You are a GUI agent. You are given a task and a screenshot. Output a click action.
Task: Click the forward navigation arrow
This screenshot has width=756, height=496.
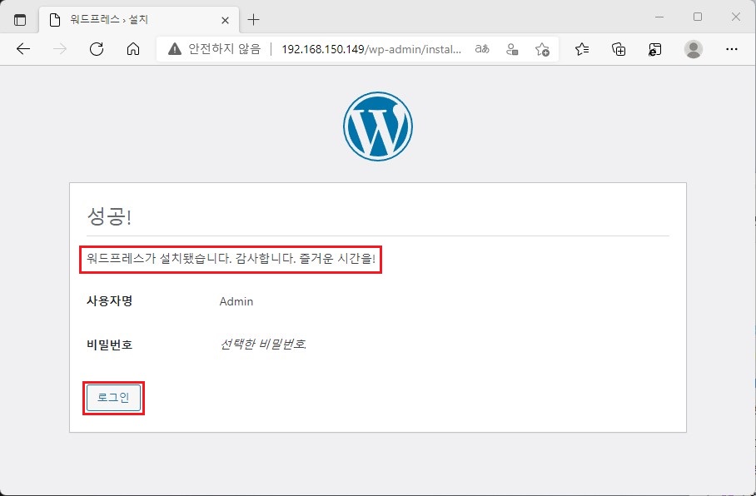click(60, 48)
